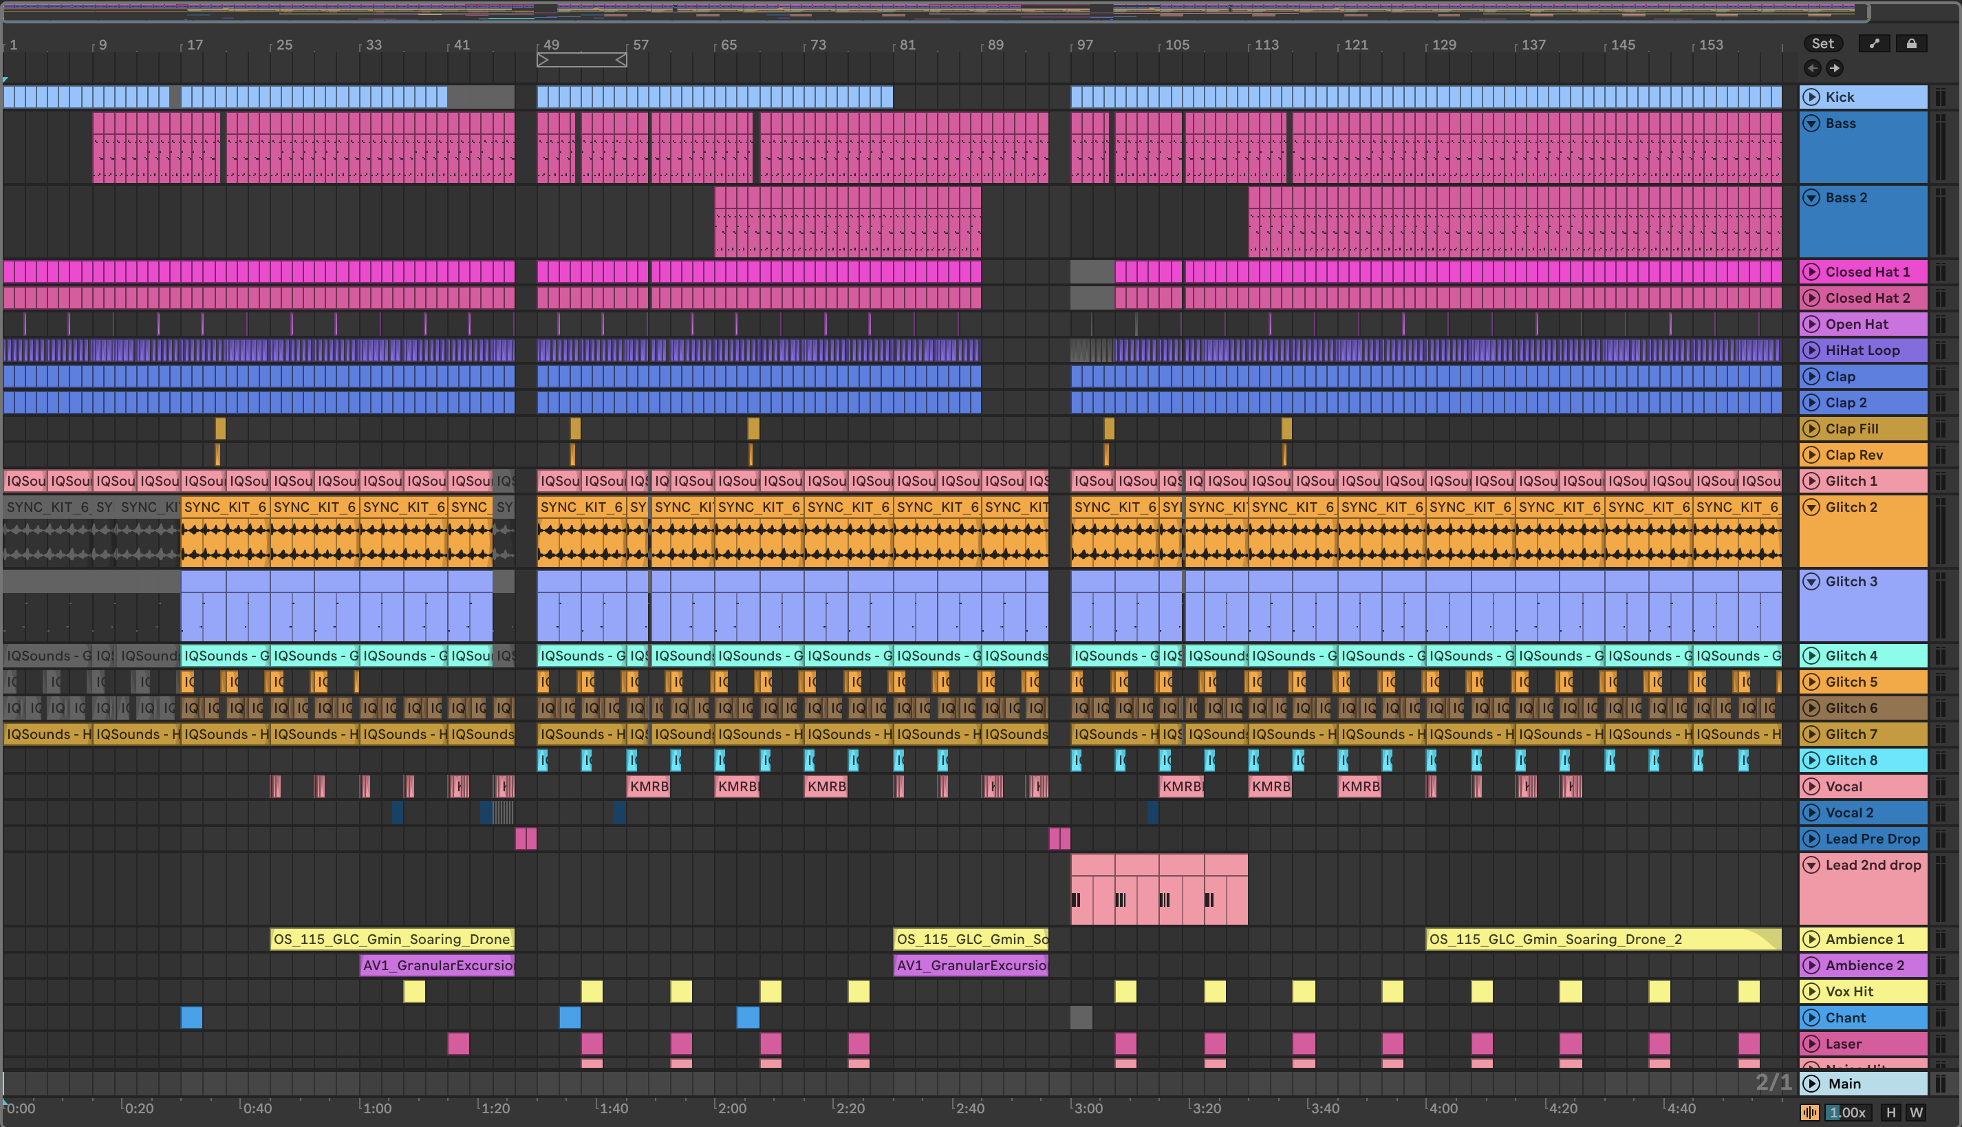Image resolution: width=1962 pixels, height=1127 pixels.
Task: Unfold the HiHat Loop track
Action: (x=1811, y=351)
